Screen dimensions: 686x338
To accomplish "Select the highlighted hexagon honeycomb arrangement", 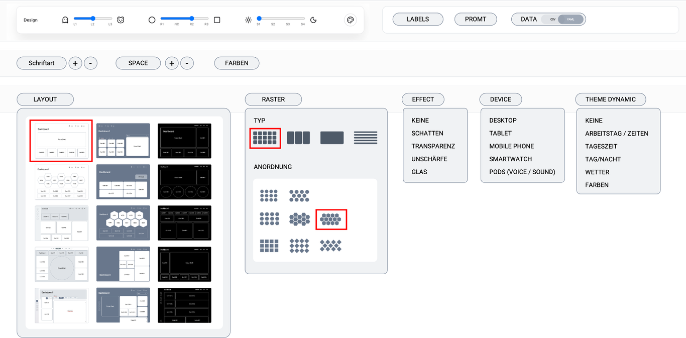I will pos(331,219).
